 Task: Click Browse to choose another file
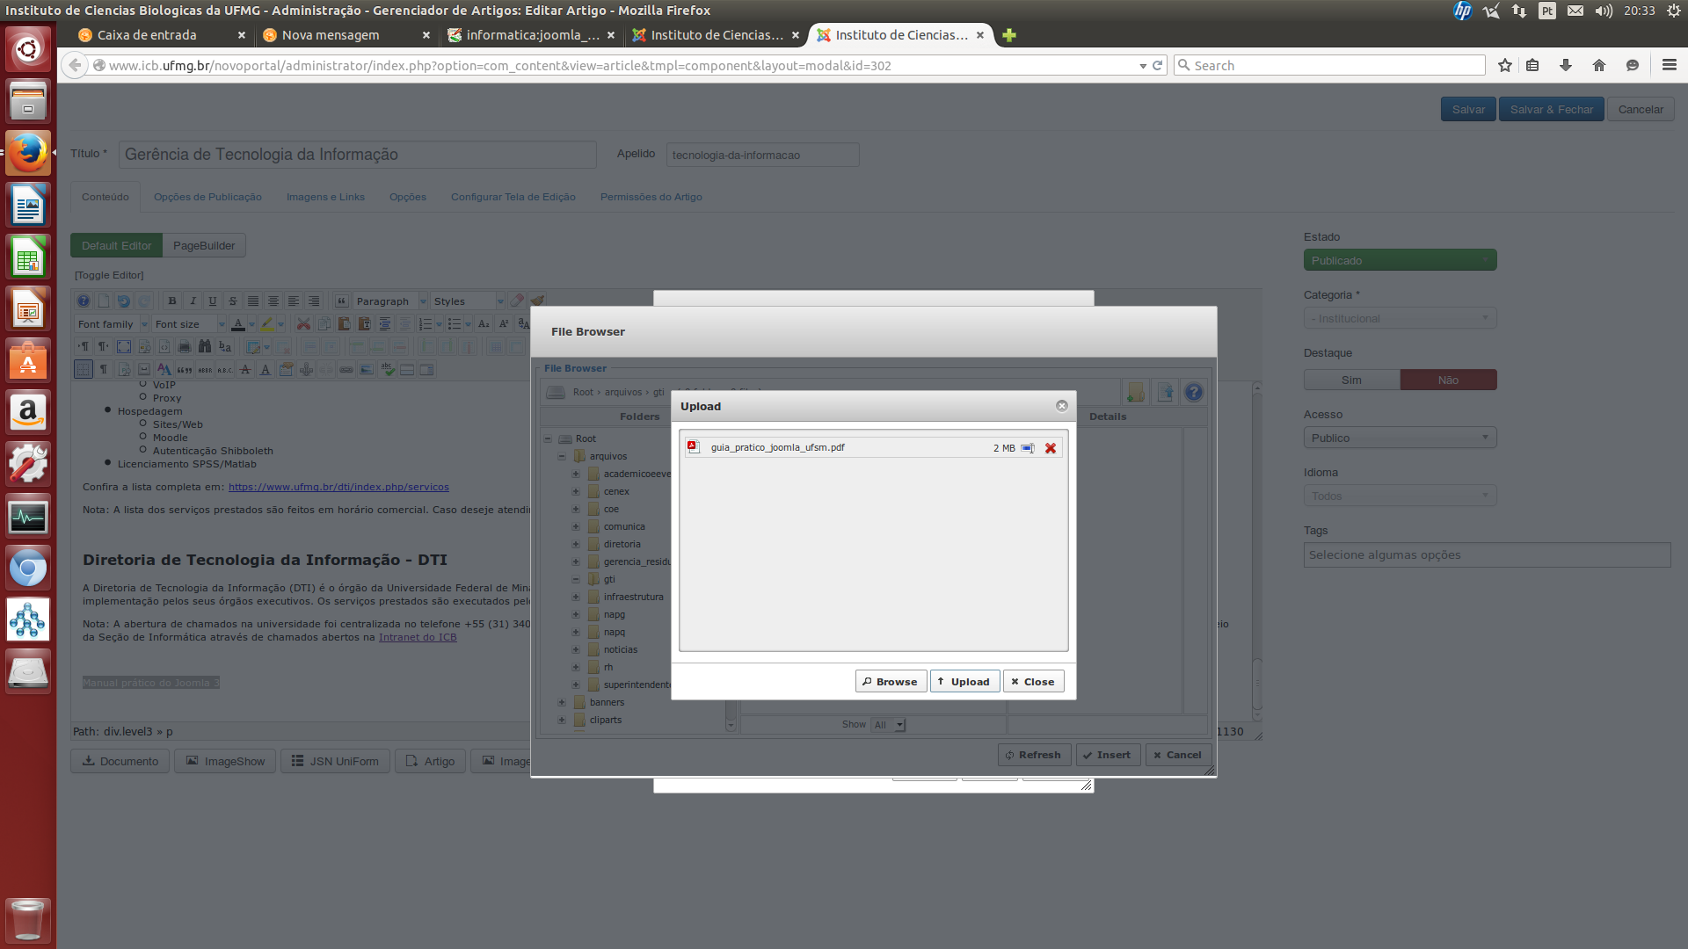coord(891,682)
